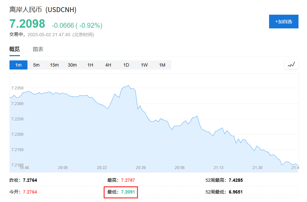
Task: Click the 7.2150 y-axis label
Action: pyautogui.click(x=17, y=150)
